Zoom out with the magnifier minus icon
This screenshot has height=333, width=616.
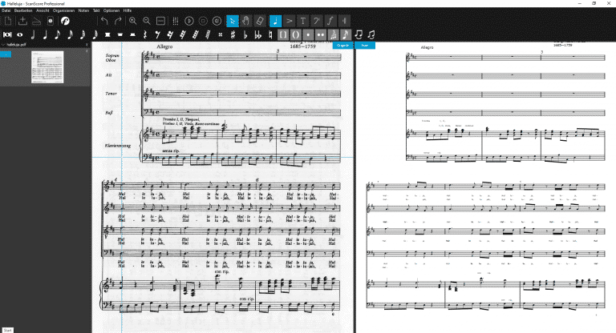147,21
